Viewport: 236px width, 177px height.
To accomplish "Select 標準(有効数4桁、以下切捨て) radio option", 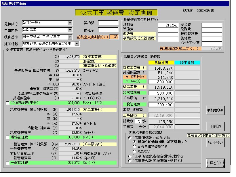I will [x=134, y=142].
